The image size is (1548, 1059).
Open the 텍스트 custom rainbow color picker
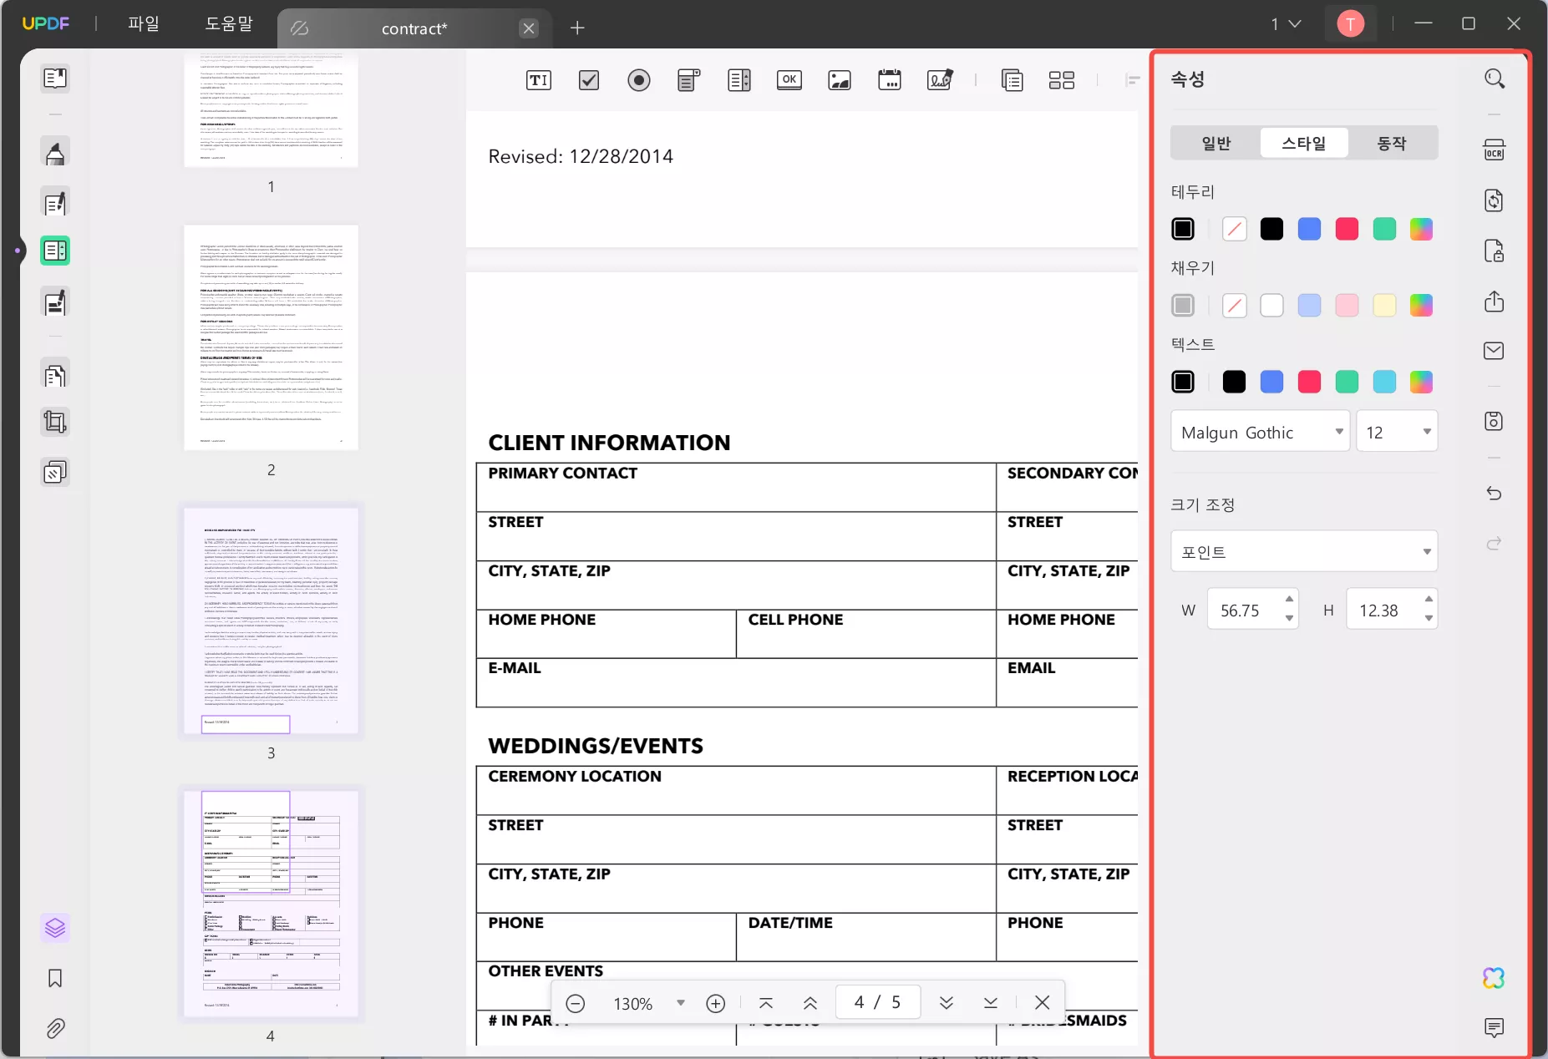tap(1421, 382)
